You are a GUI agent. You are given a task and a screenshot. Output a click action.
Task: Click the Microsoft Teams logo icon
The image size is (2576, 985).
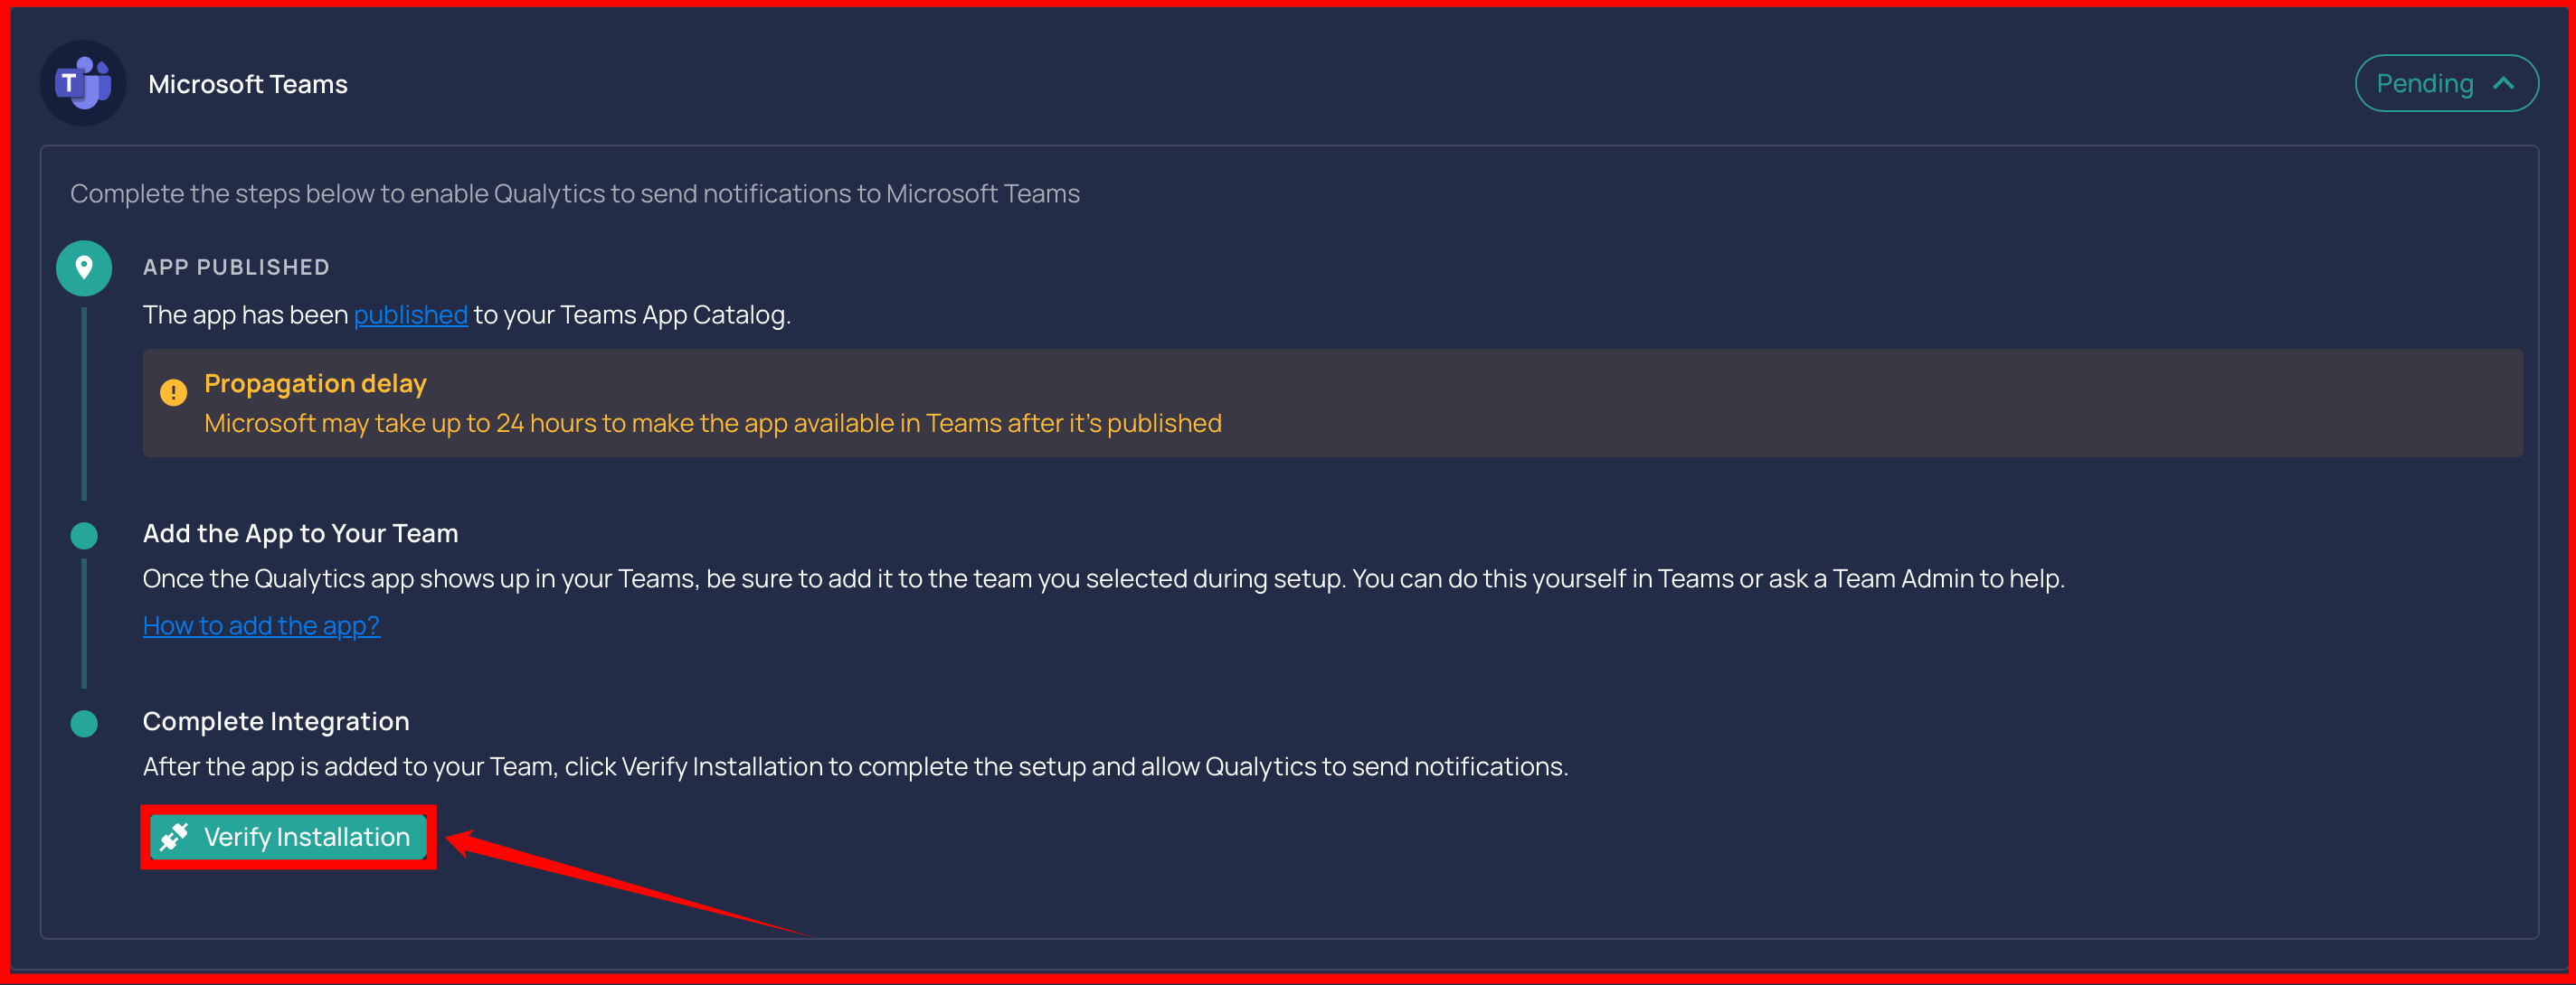click(83, 83)
